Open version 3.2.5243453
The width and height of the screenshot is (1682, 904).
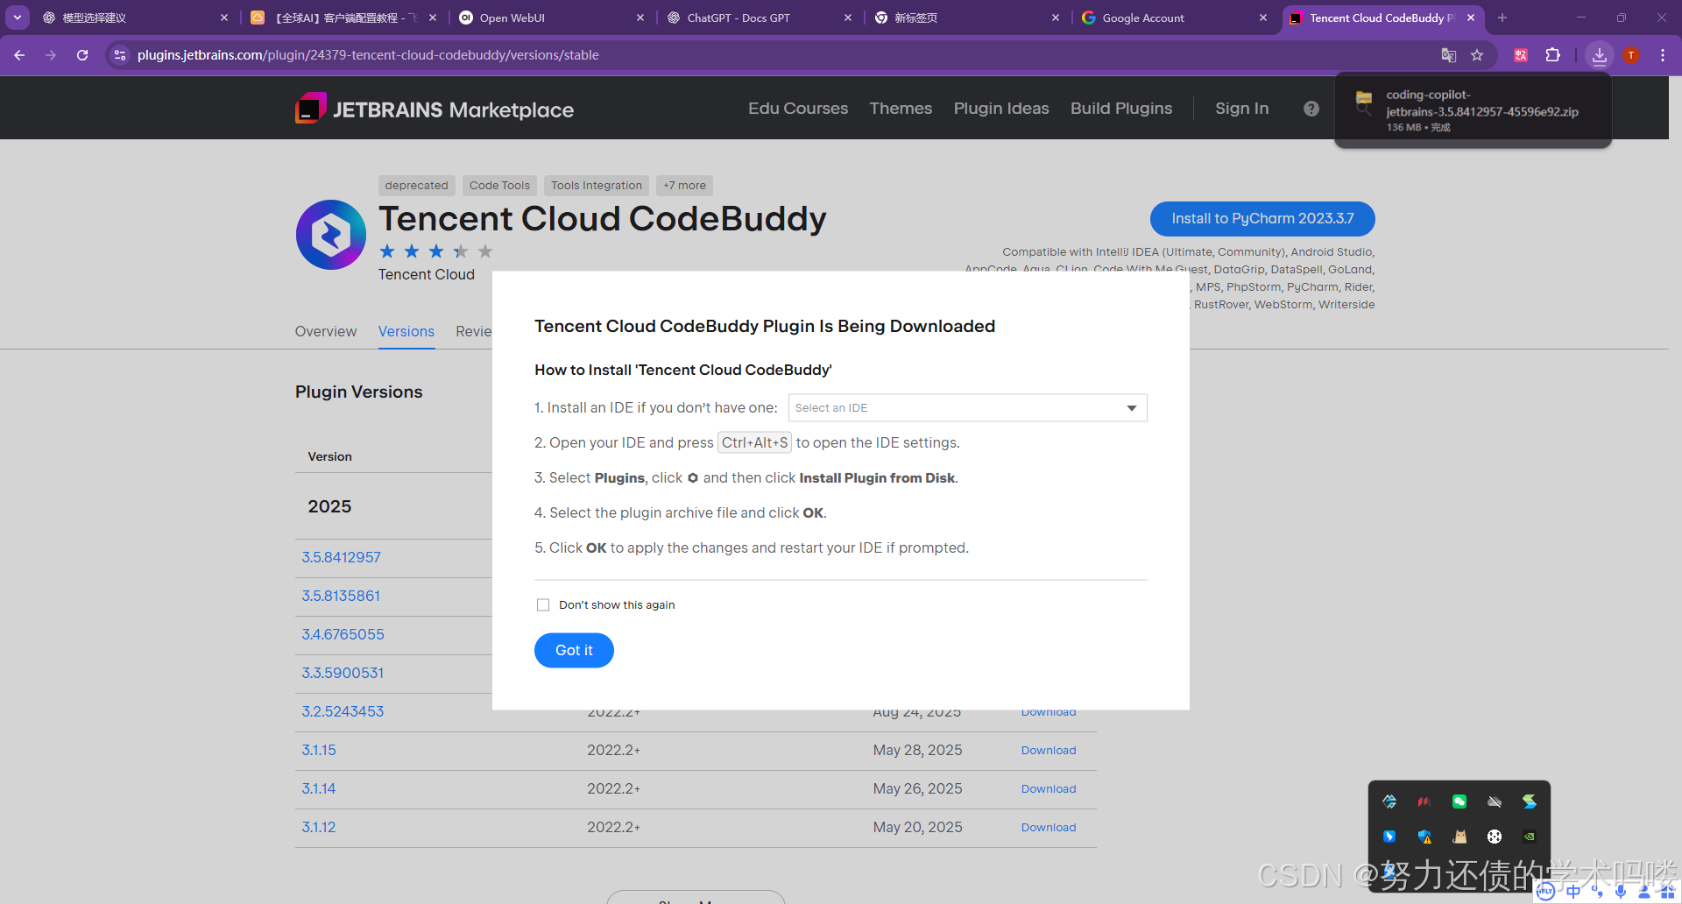[x=343, y=711]
